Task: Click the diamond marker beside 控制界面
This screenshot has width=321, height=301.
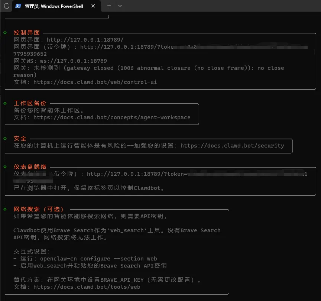Action: click(5, 33)
